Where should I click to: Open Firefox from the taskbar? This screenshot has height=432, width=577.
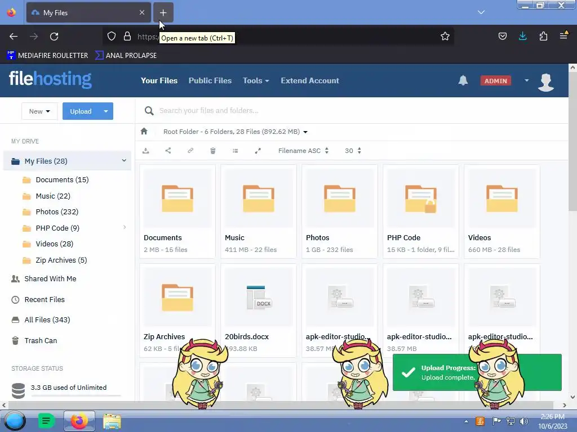pyautogui.click(x=79, y=421)
